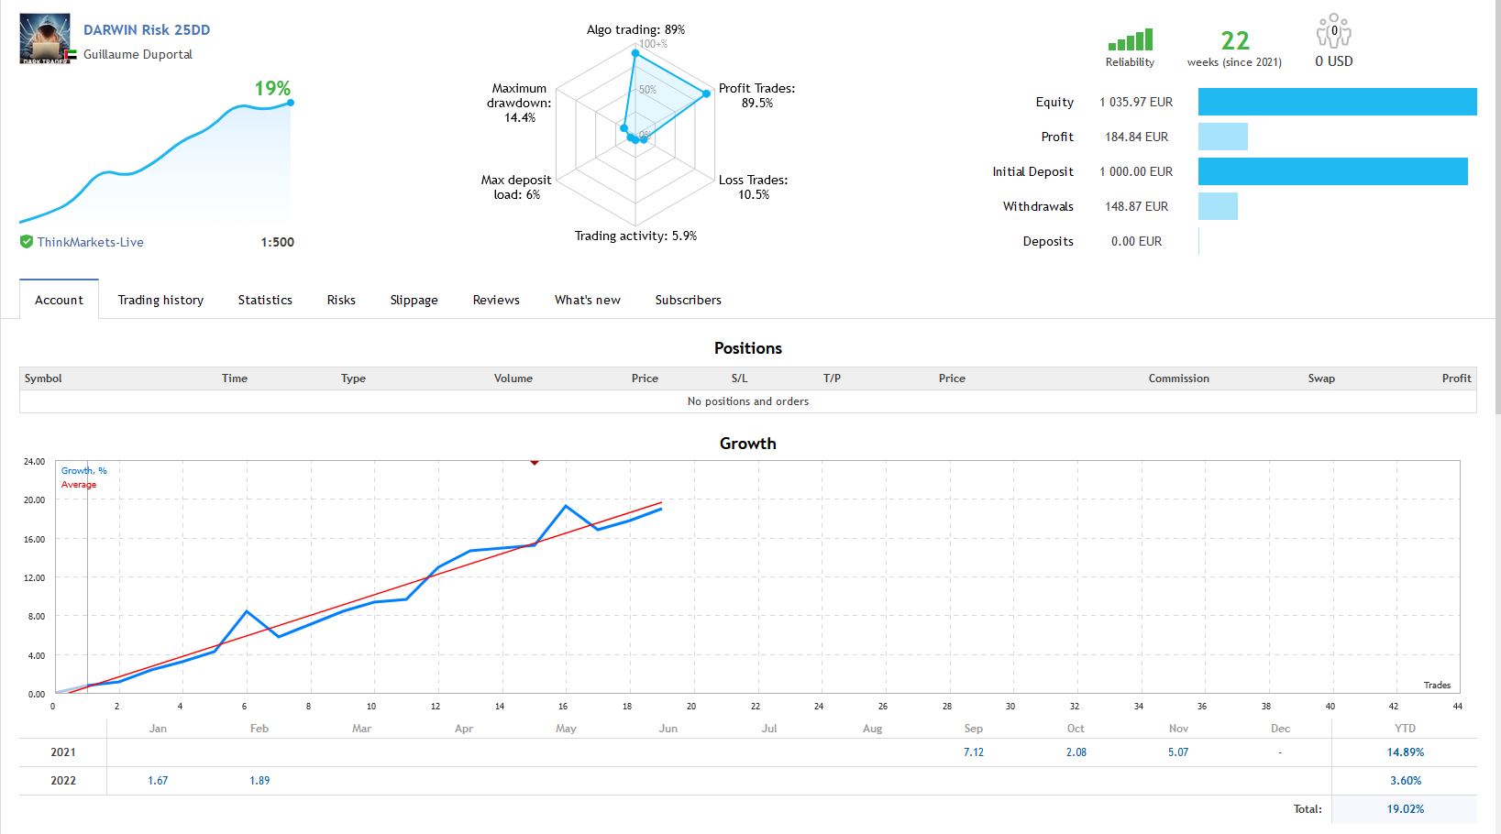View the Subscribers tab
The height and width of the screenshot is (834, 1501).
click(x=688, y=300)
